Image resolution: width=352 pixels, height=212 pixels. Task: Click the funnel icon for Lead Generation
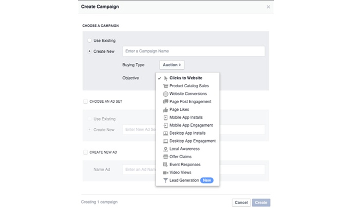pyautogui.click(x=165, y=181)
